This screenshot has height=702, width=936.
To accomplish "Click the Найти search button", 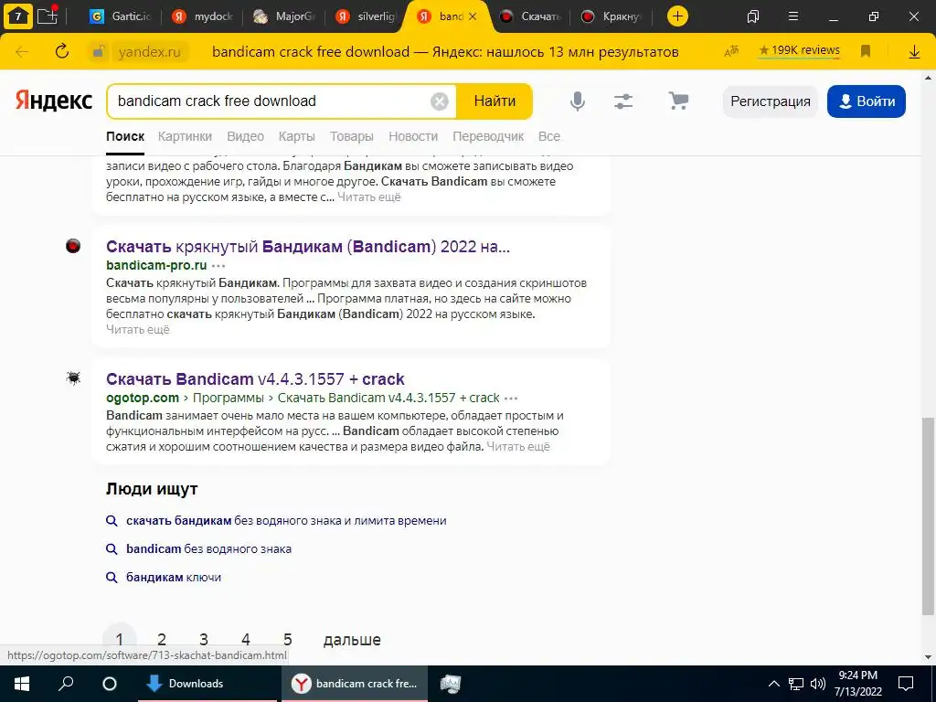I will pos(495,101).
